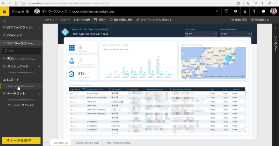Click 関連の表示 in the toolbar
The width and height of the screenshot is (279, 146).
coord(239,20)
